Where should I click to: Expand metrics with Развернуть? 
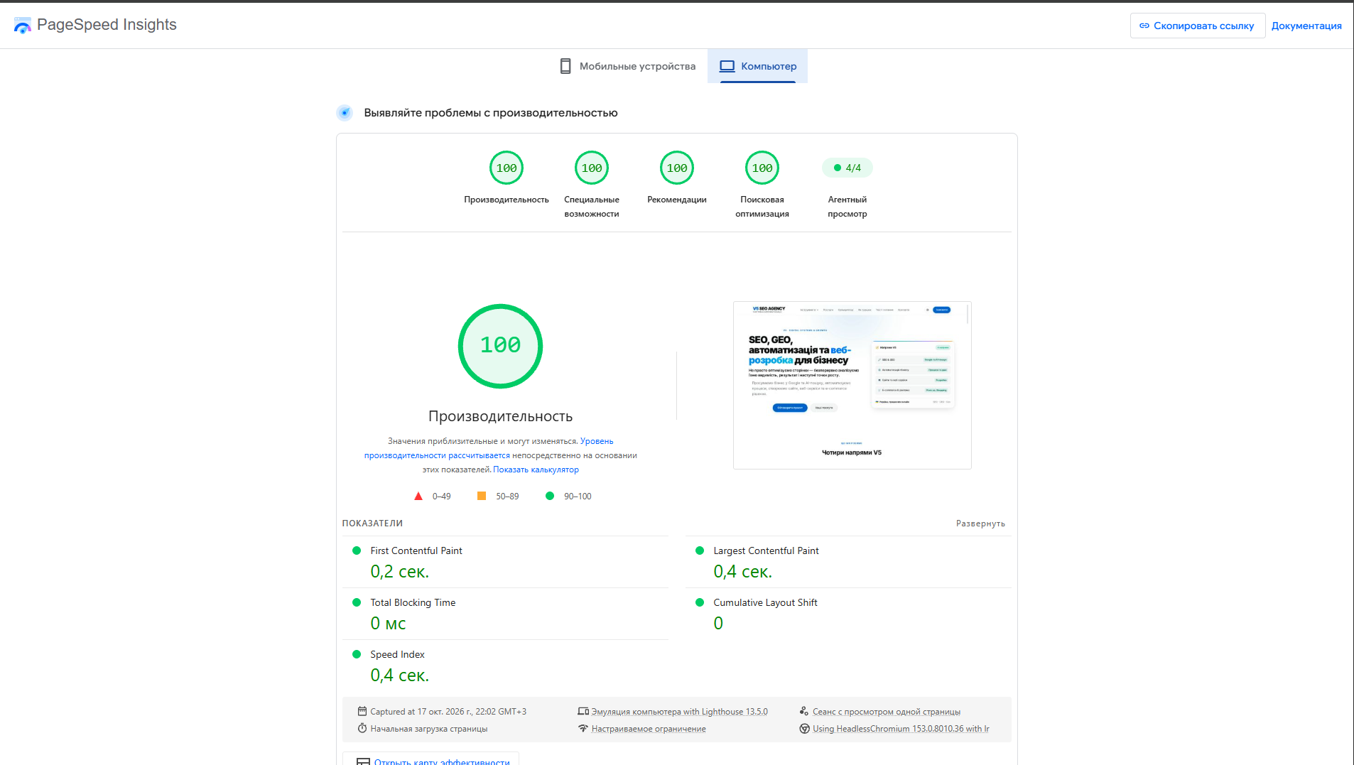tap(980, 523)
